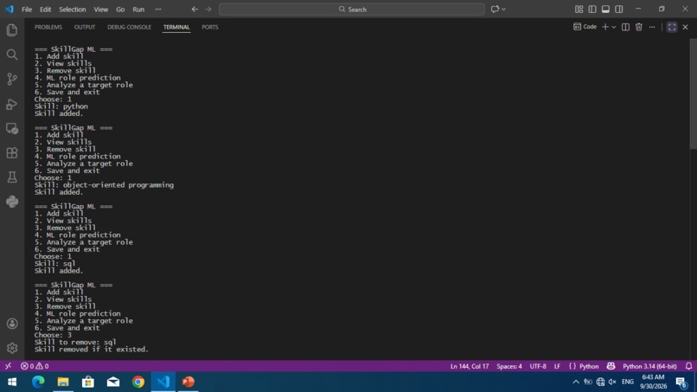Split the terminal
The height and width of the screenshot is (392, 697).
click(625, 27)
